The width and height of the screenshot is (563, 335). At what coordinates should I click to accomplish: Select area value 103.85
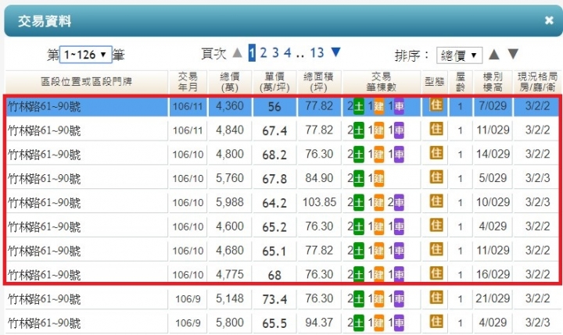[x=319, y=202]
